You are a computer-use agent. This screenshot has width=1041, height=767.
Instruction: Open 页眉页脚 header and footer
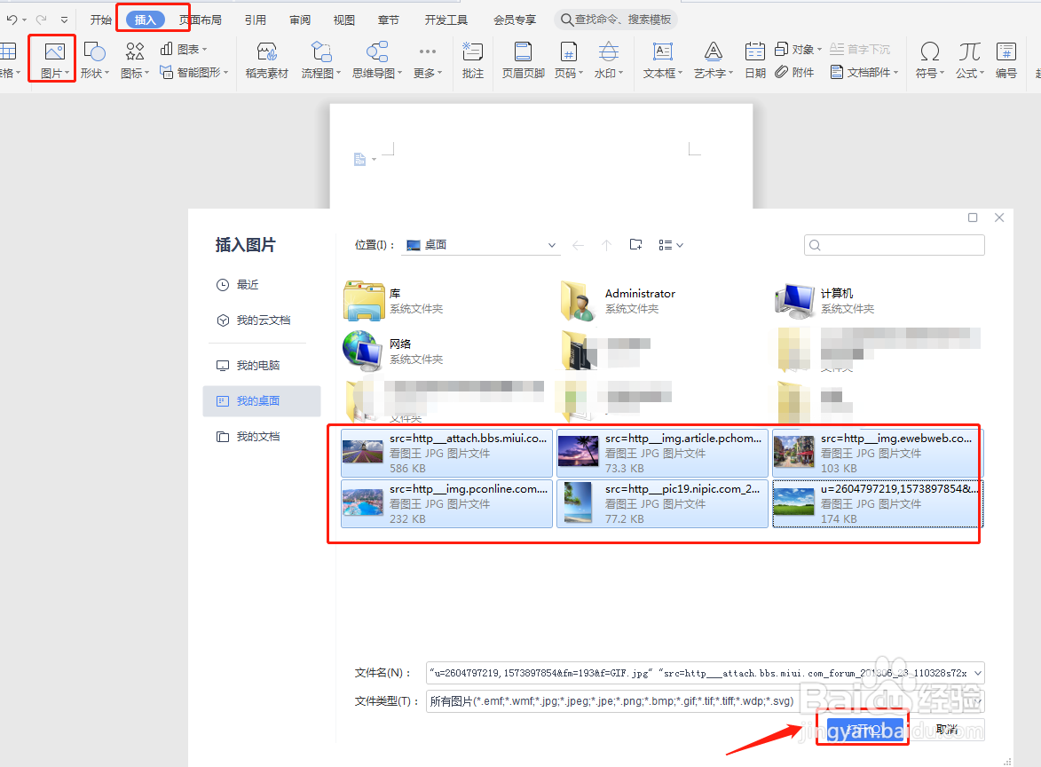pos(523,59)
